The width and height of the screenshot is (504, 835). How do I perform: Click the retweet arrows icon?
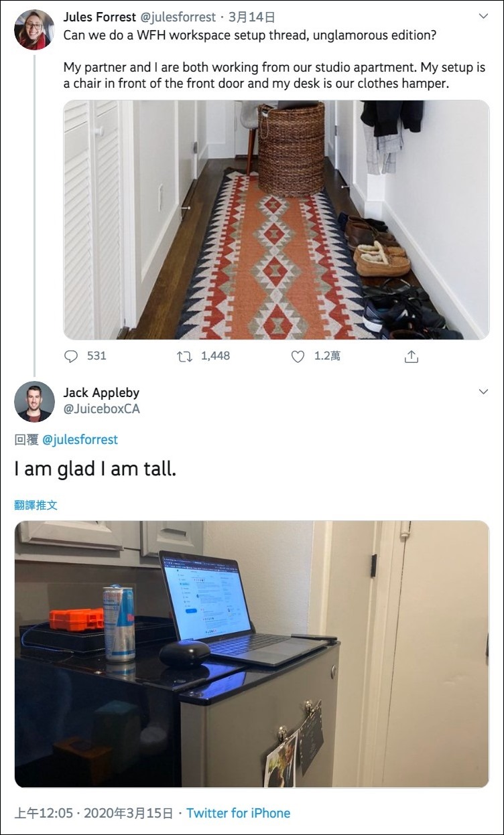pyautogui.click(x=184, y=357)
